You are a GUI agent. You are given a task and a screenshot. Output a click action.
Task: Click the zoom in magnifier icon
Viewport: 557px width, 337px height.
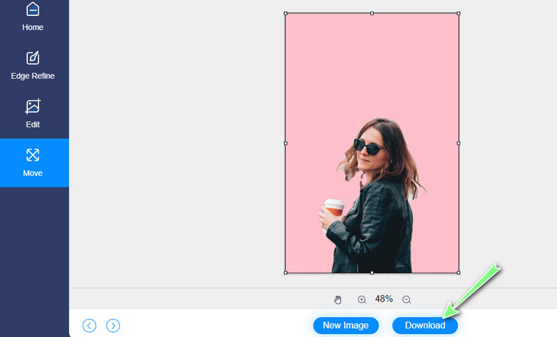point(362,299)
